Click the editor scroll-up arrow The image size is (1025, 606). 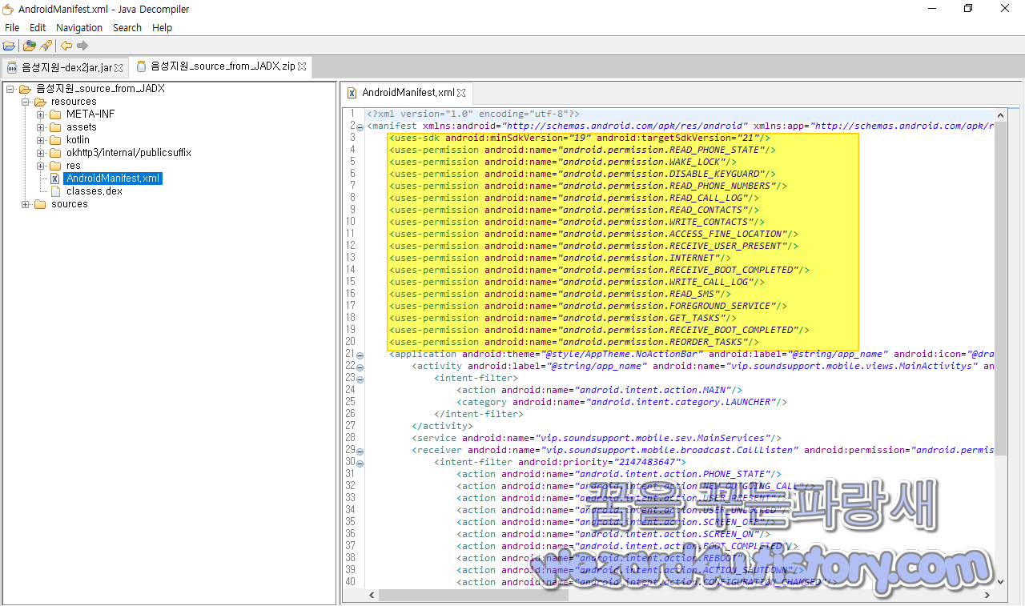coord(1000,114)
